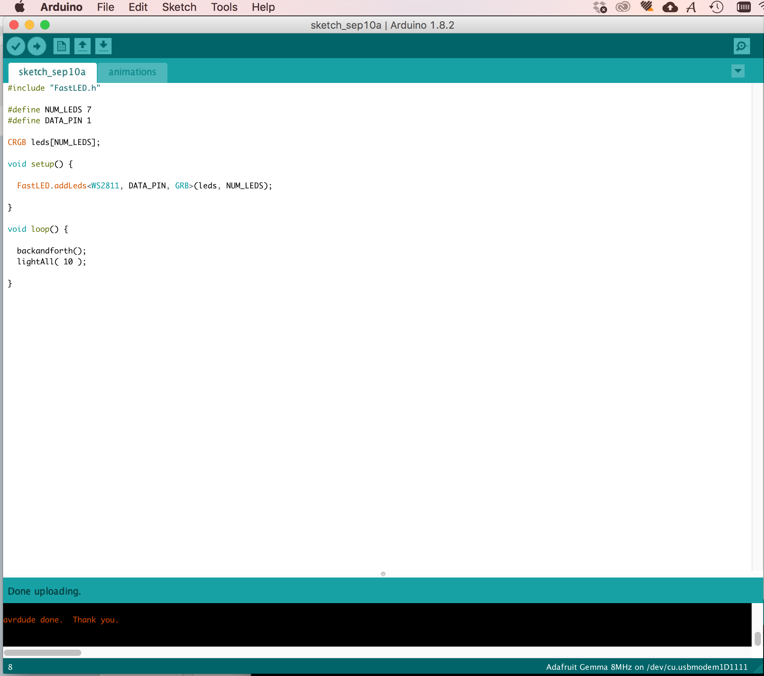Open the File menu
The width and height of the screenshot is (764, 676).
(105, 7)
